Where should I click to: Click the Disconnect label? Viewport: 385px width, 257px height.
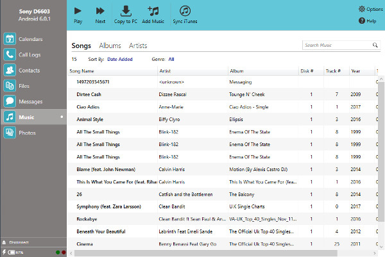click(x=19, y=242)
